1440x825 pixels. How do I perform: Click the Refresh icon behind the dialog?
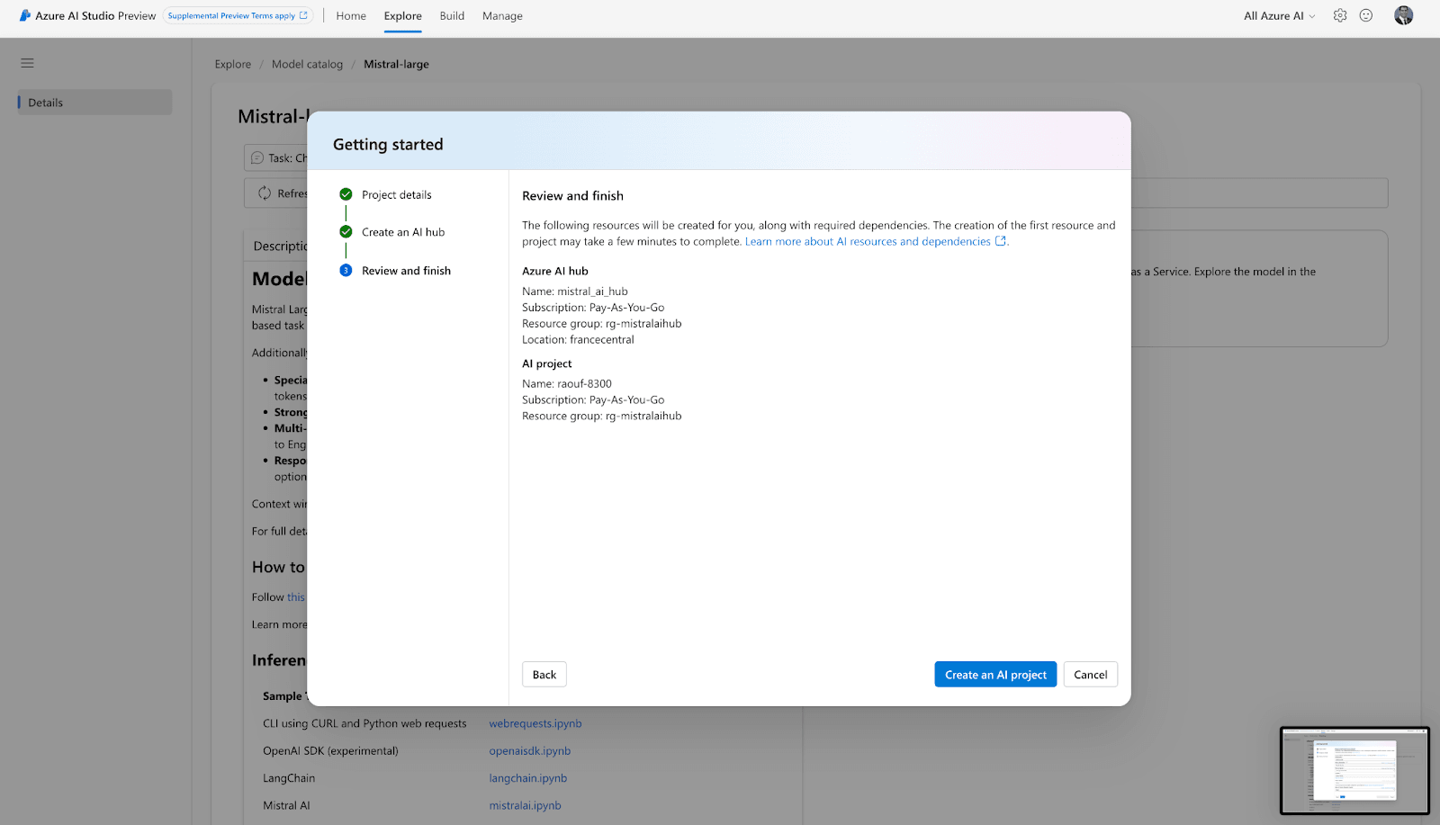click(x=265, y=193)
